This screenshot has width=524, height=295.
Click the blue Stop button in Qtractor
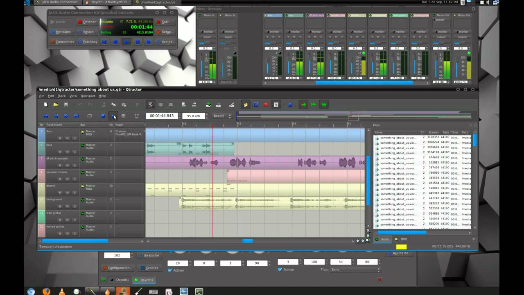coord(103,116)
